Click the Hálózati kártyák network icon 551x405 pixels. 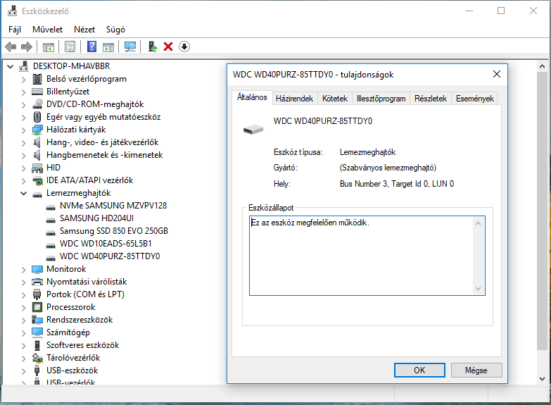point(37,130)
